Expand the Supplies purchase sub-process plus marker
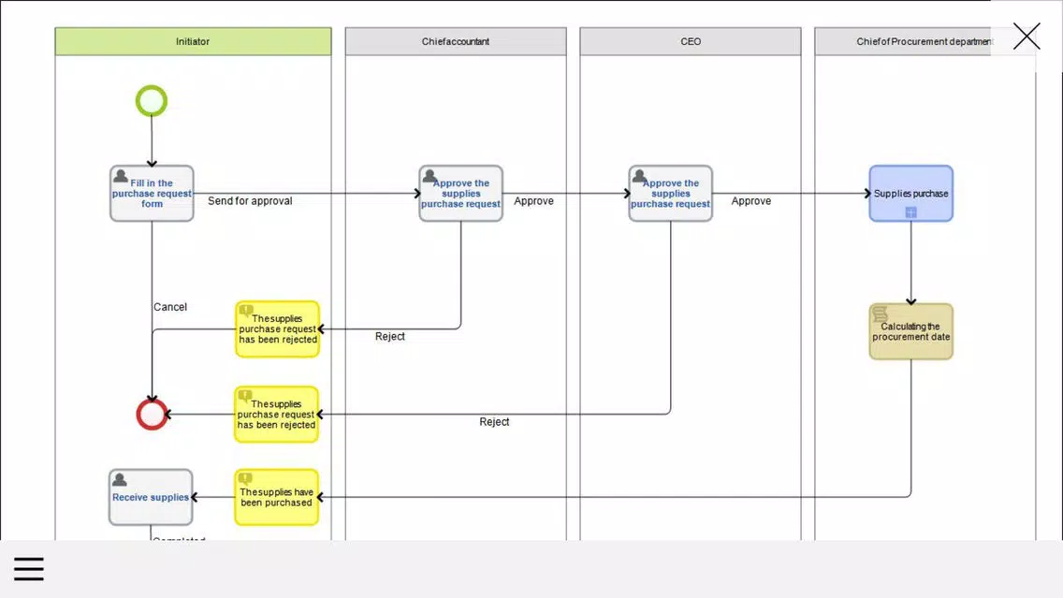Image resolution: width=1063 pixels, height=598 pixels. [911, 212]
